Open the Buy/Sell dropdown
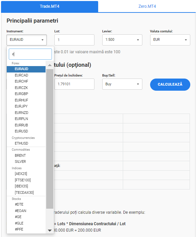Screen dimensions: 196x237 pos(122,84)
